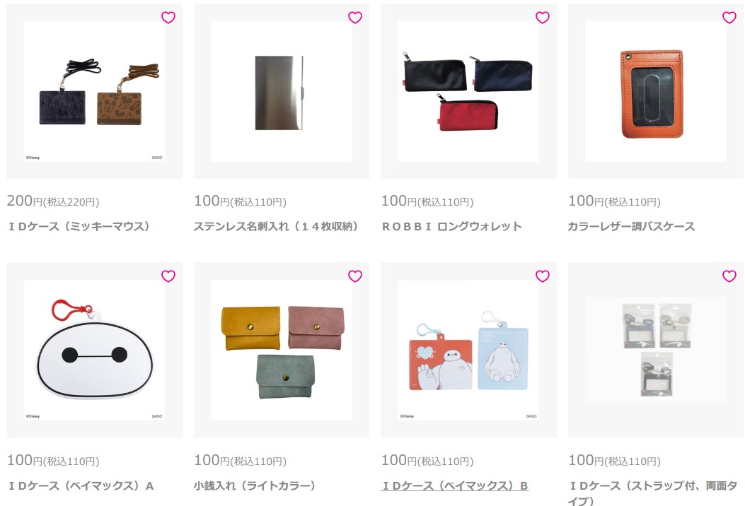Screen dimensions: 745x506
Task: Open the Baymax B card cases image
Action: click(468, 350)
